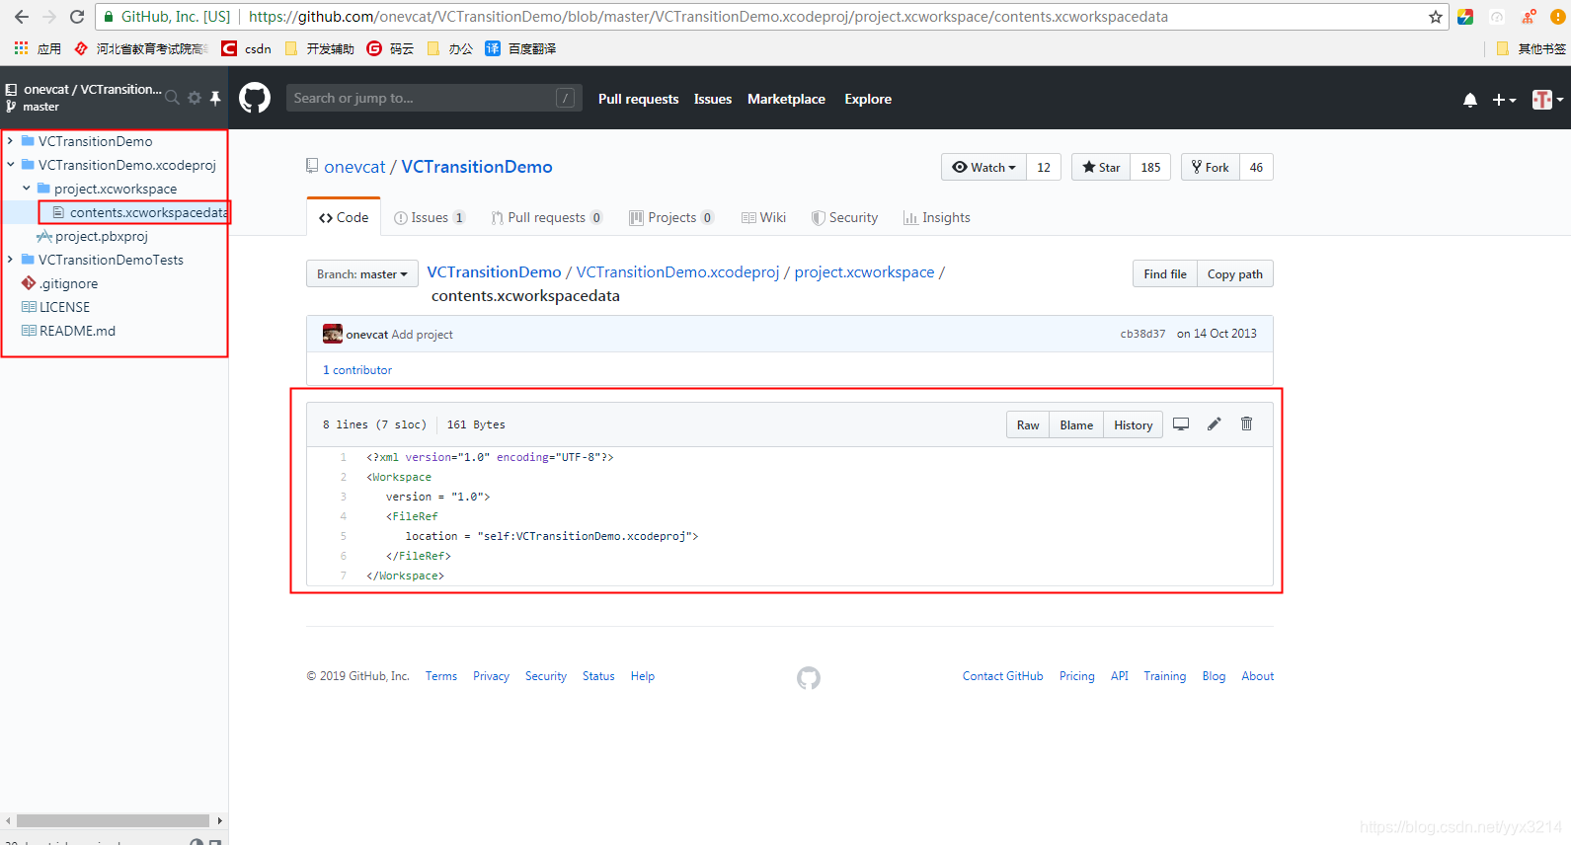Star the repository
The width and height of the screenshot is (1571, 845).
tap(1101, 167)
